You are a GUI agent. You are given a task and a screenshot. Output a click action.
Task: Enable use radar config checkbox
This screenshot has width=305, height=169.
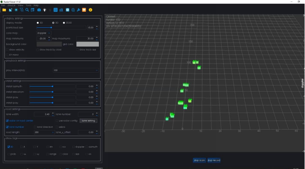(x=57, y=121)
